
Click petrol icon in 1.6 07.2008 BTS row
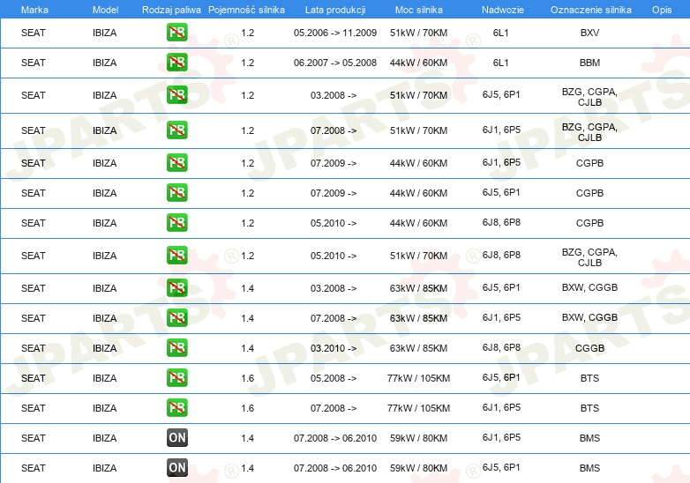pyautogui.click(x=176, y=408)
